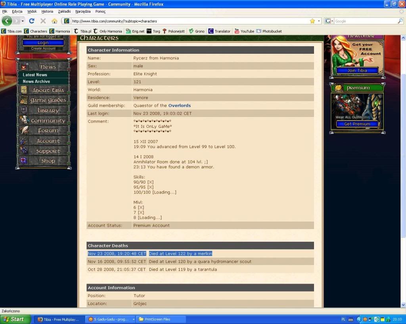
Task: Click the Join Tibia button
Action: click(357, 70)
